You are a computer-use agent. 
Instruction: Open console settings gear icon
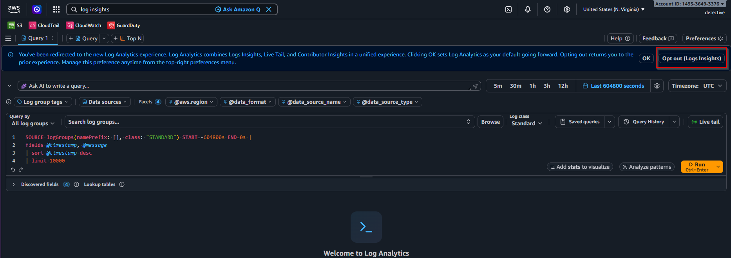click(x=567, y=9)
